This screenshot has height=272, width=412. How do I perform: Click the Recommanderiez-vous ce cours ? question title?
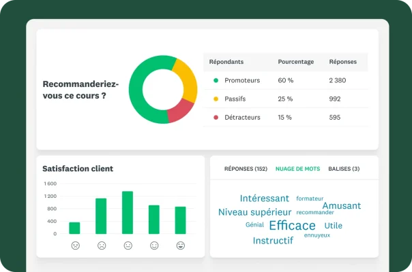(80, 90)
